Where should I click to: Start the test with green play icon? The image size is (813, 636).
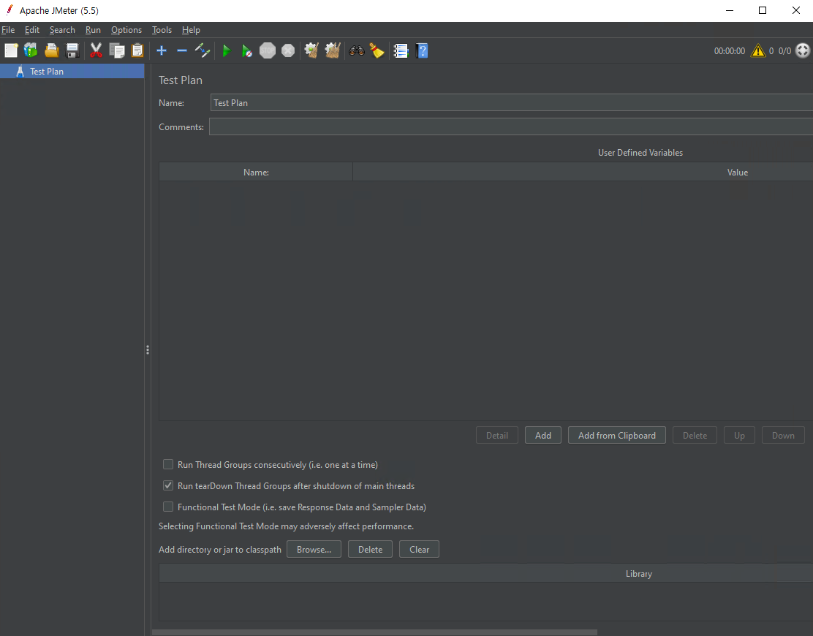[x=227, y=50]
